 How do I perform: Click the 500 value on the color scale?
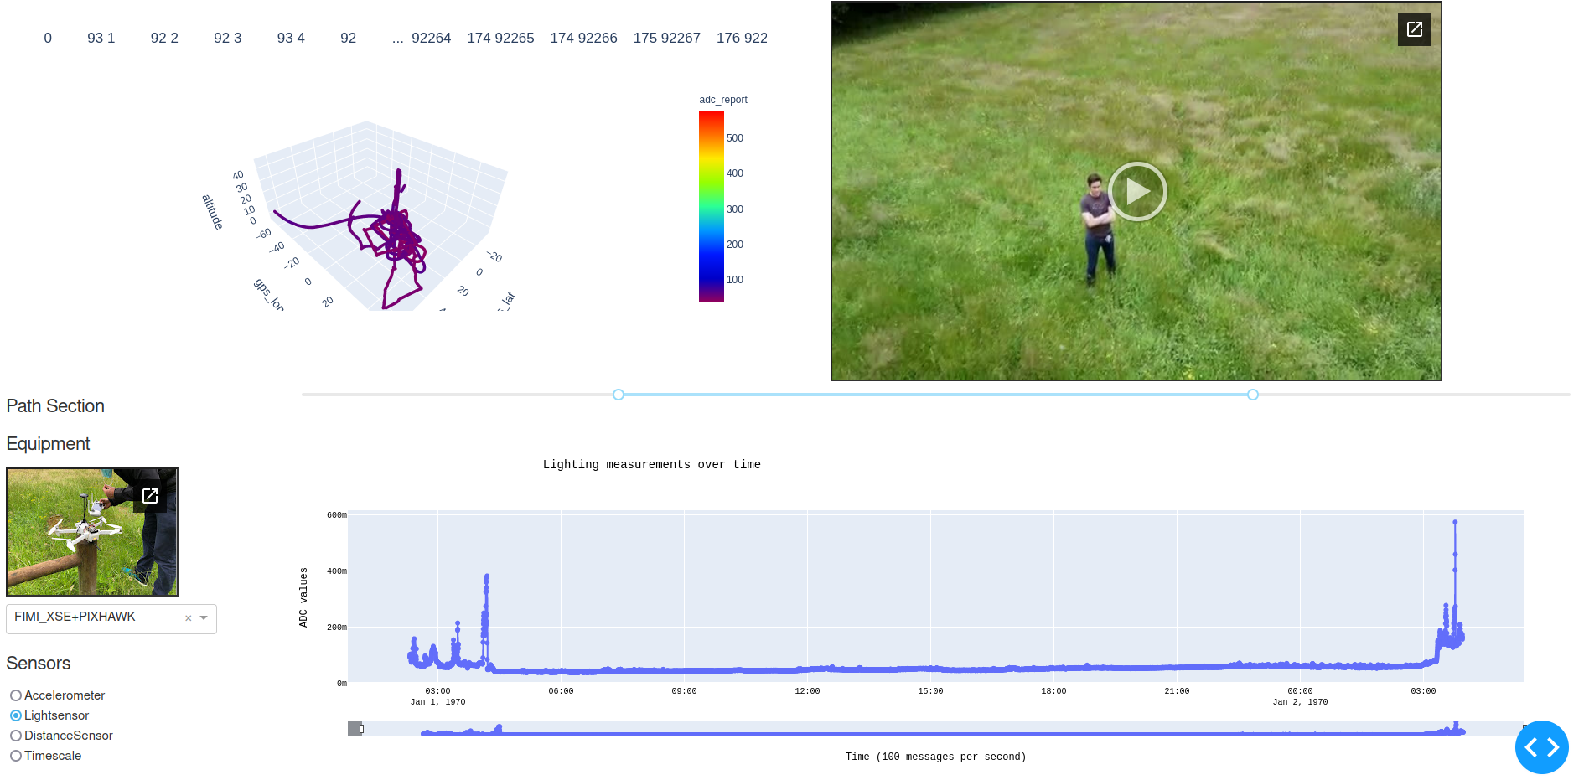point(735,138)
